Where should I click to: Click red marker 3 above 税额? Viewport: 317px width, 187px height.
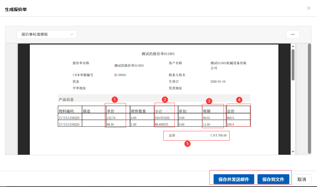pos(209,101)
